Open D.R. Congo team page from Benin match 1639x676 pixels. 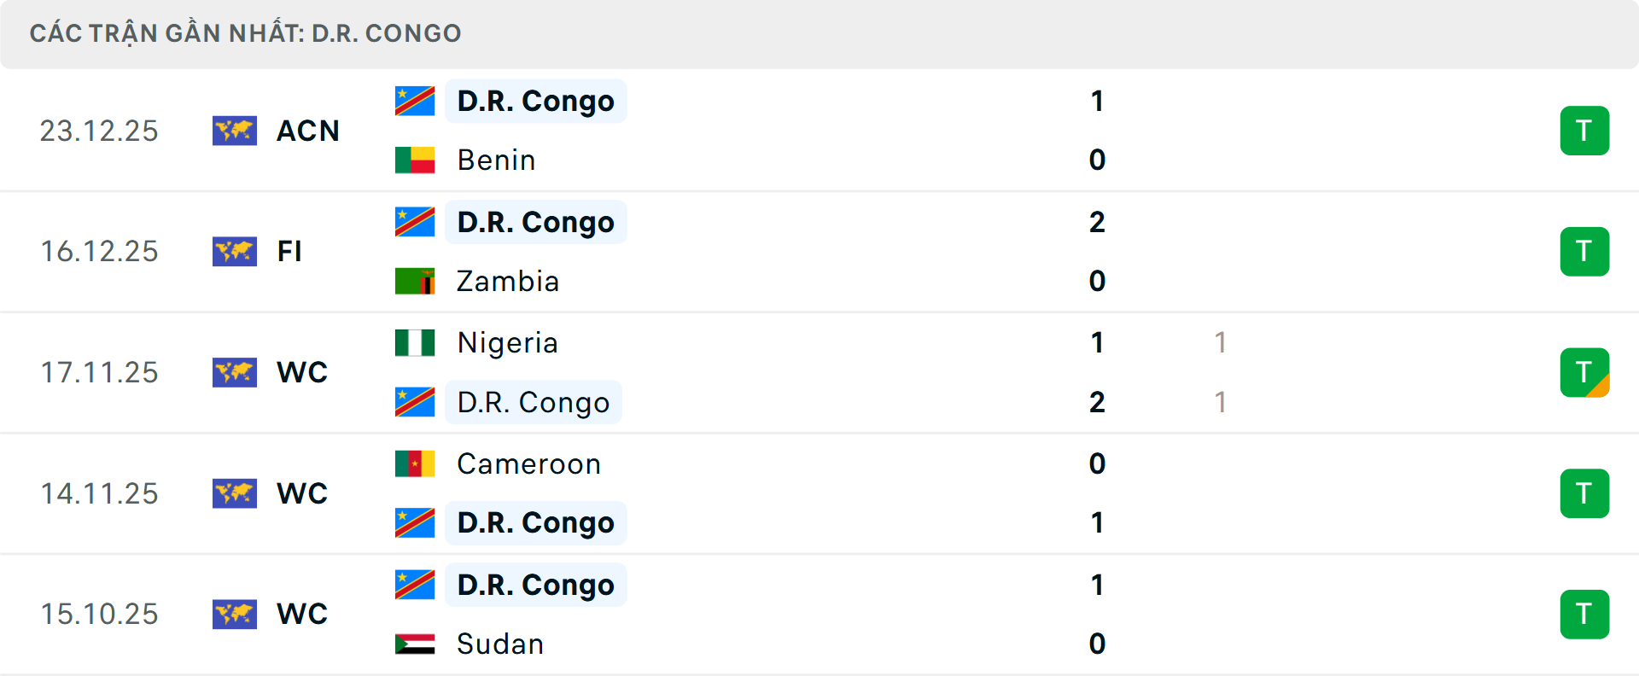click(x=535, y=100)
